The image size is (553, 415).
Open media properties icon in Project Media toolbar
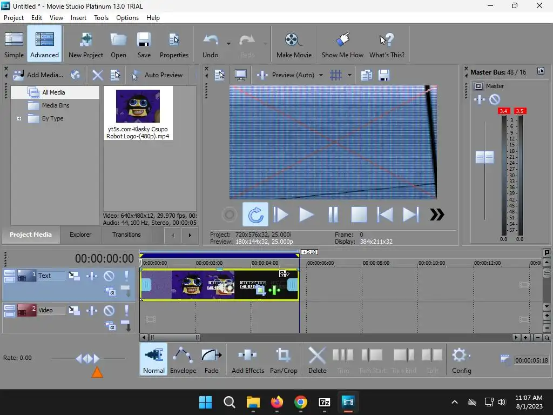tap(116, 75)
